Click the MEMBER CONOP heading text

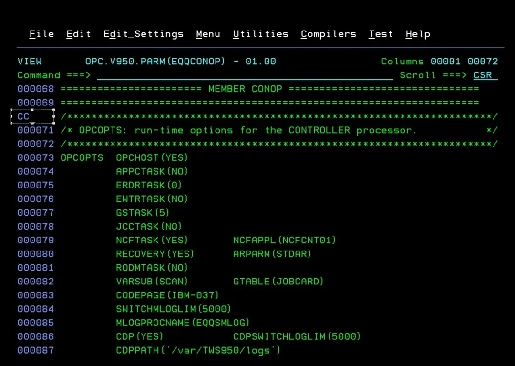(245, 89)
